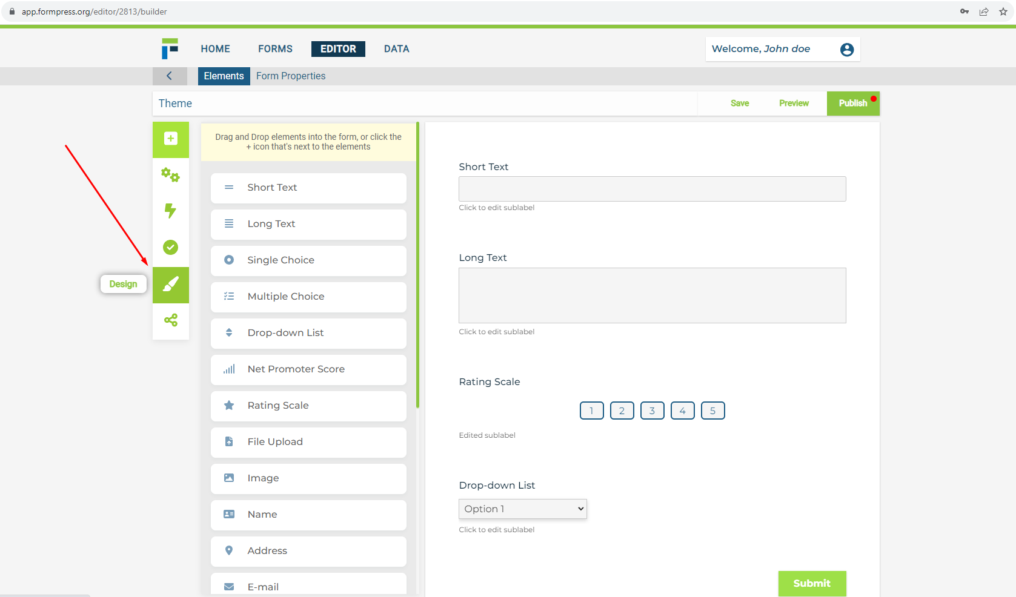Click Welcome, John doe text
1016x597 pixels.
click(761, 49)
